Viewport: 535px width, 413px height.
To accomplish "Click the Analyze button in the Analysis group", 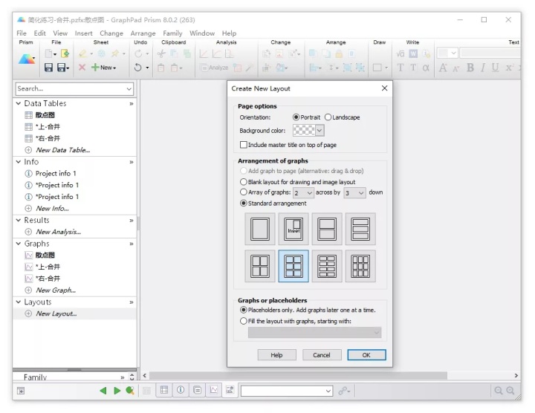I will tap(214, 68).
